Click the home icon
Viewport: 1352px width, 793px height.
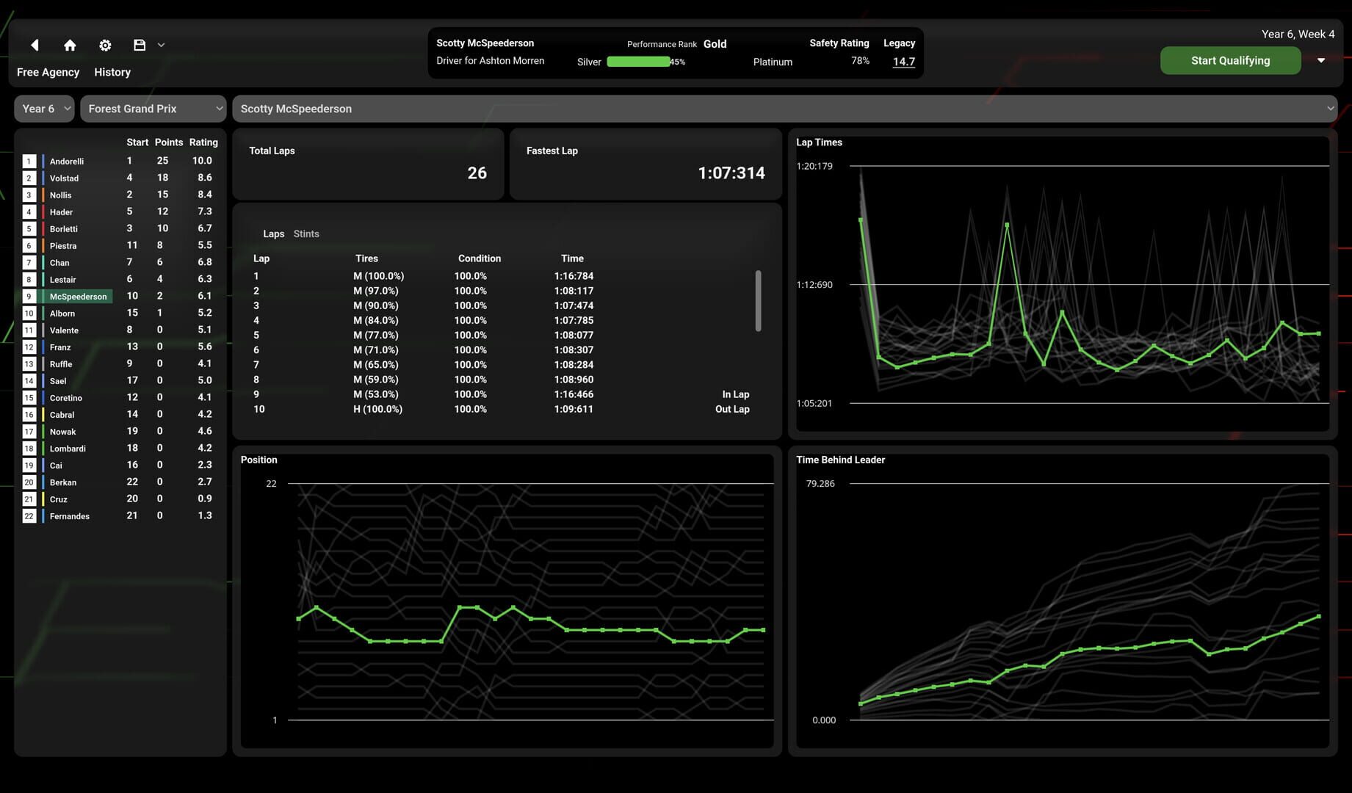(x=70, y=45)
